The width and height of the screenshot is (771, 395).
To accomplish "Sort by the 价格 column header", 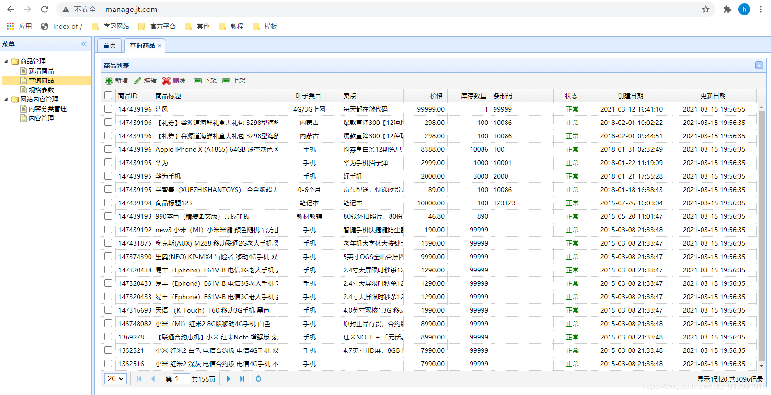I will coord(426,96).
